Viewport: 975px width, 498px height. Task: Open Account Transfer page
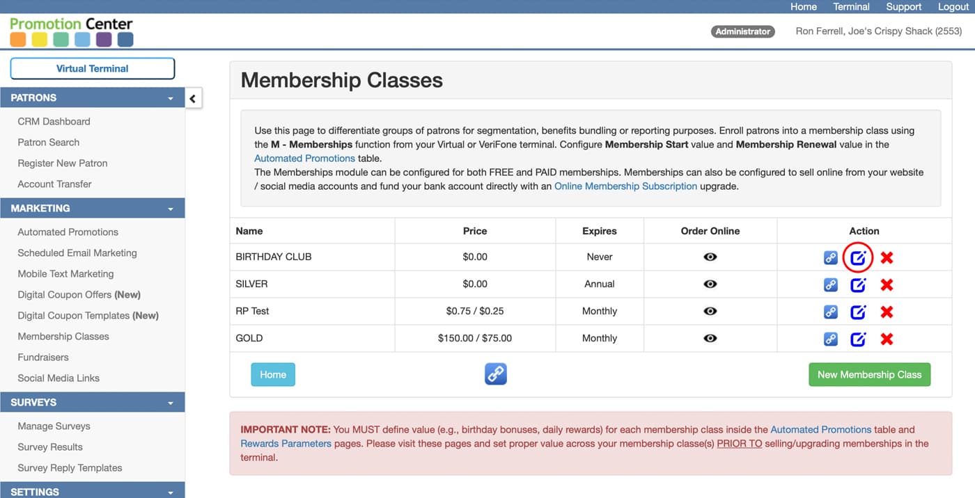(x=54, y=184)
